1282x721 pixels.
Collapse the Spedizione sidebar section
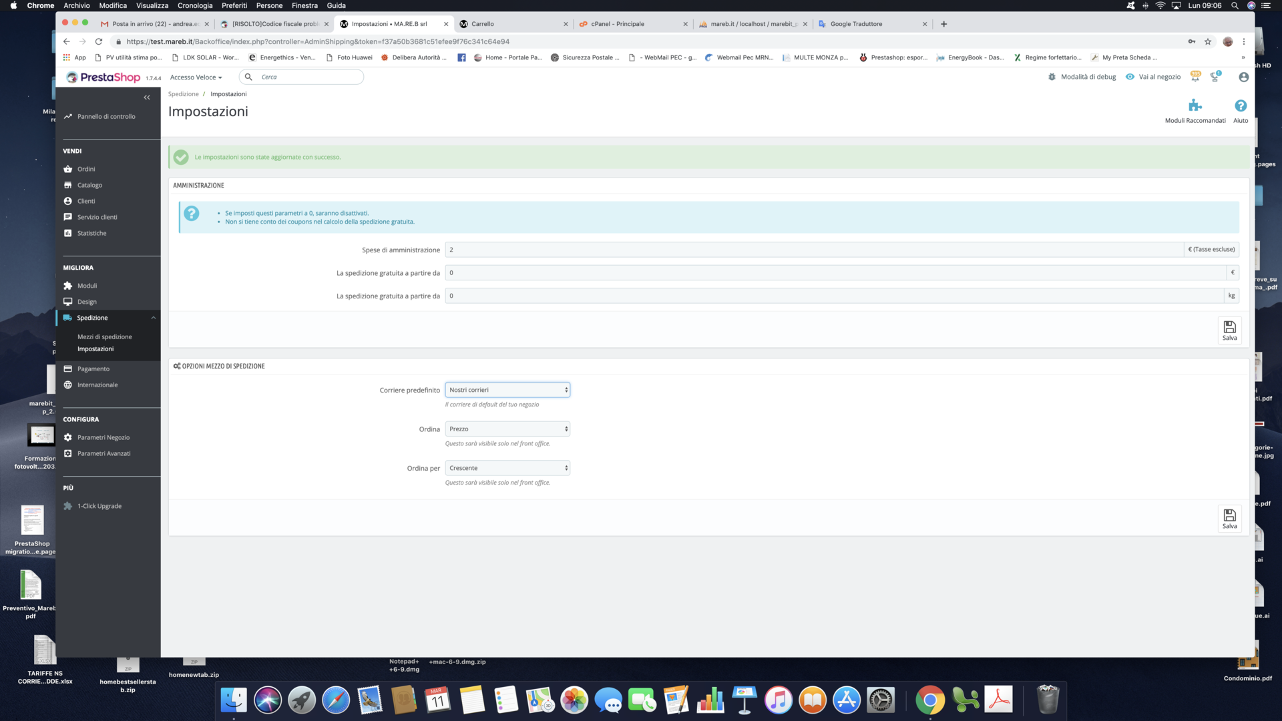(x=153, y=318)
